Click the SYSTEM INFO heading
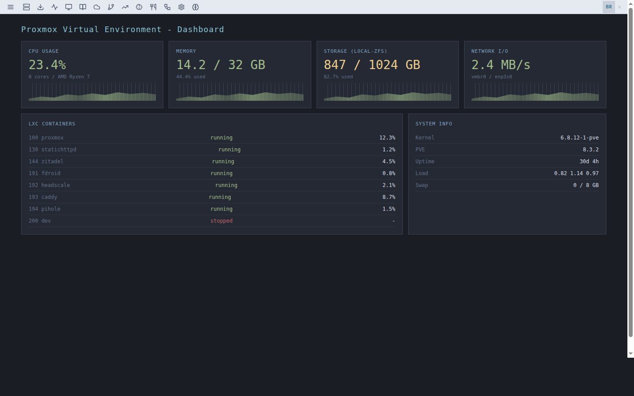The image size is (634, 396). 434,124
